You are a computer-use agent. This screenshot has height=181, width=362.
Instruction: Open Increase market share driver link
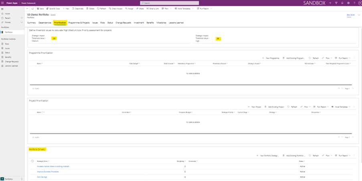53,166
